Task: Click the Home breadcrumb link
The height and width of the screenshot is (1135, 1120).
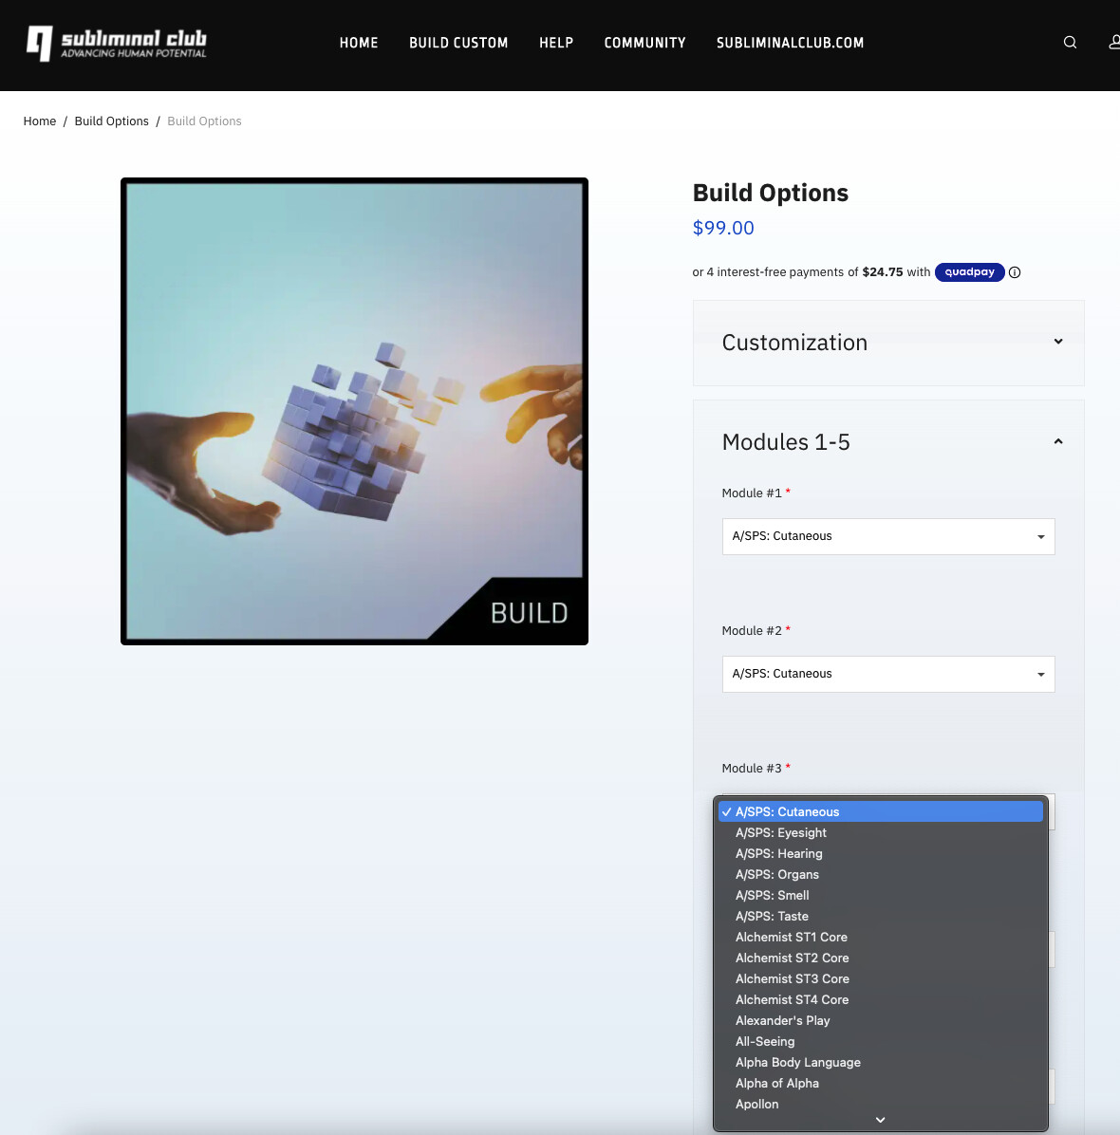Action: point(40,121)
